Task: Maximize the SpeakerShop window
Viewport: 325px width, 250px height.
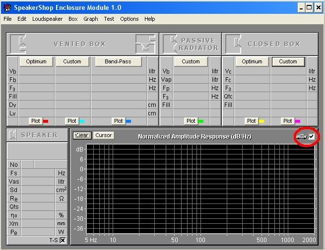Action: [x=309, y=8]
